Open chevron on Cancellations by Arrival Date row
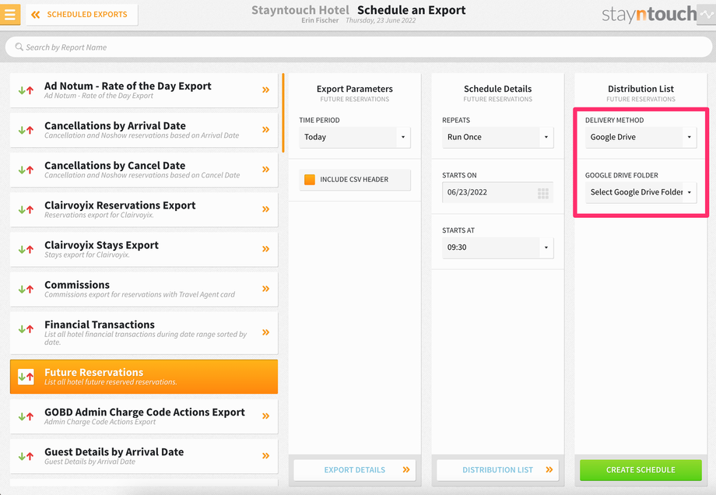The width and height of the screenshot is (716, 495). click(265, 130)
